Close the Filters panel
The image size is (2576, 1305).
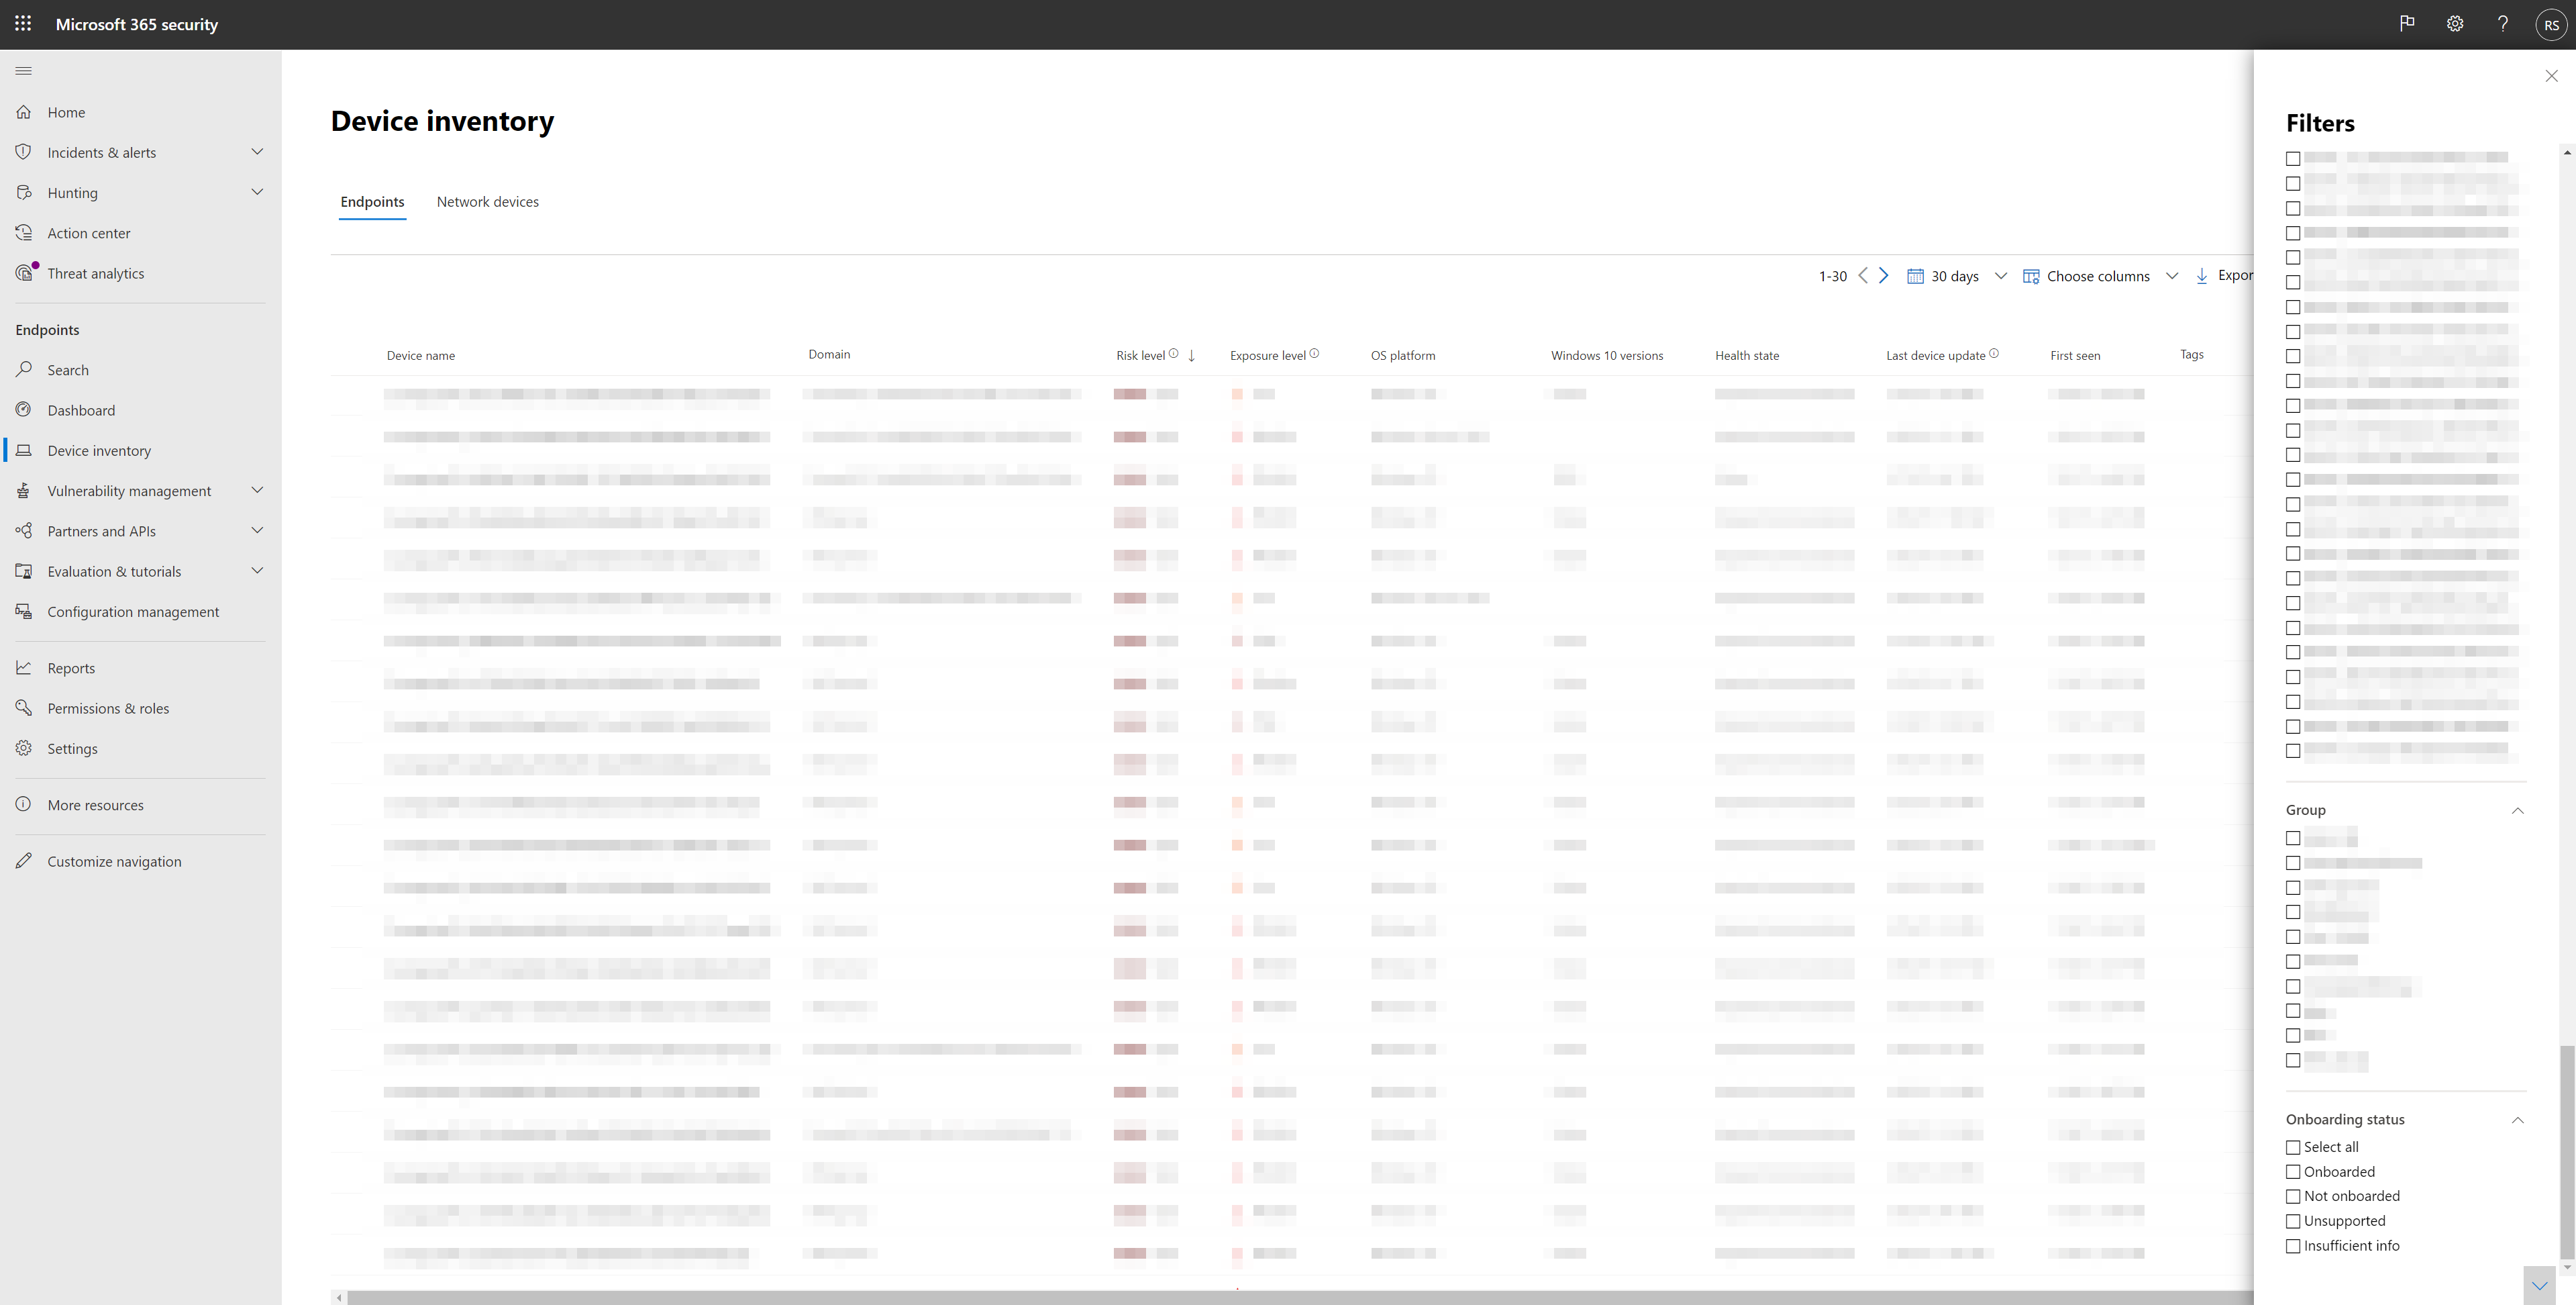(2551, 76)
